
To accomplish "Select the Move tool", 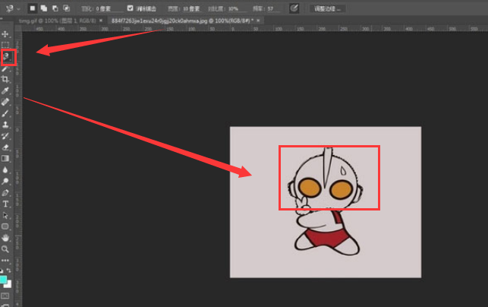I will pyautogui.click(x=5, y=34).
